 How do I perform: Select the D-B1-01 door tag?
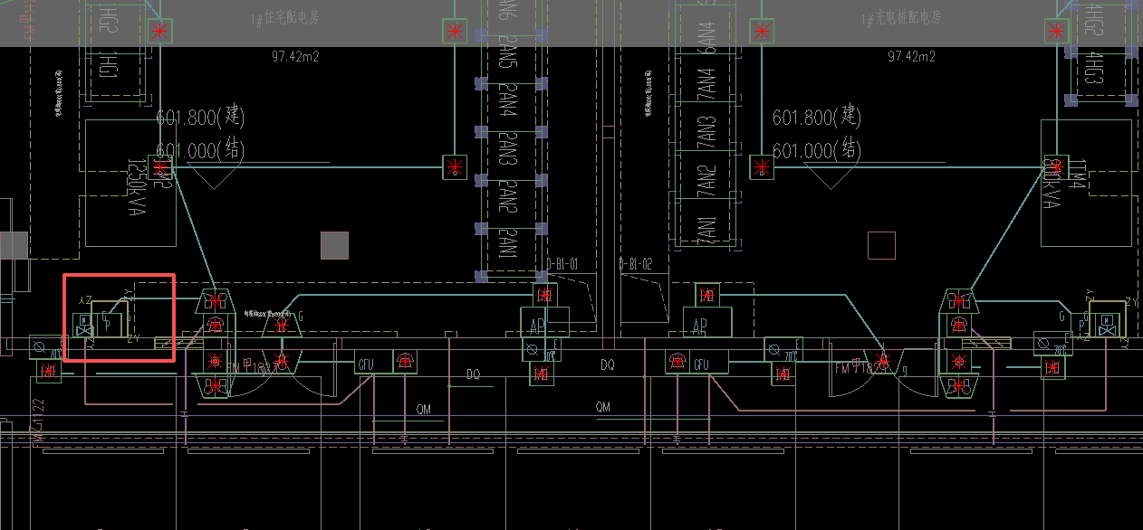coord(562,264)
